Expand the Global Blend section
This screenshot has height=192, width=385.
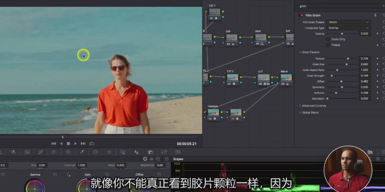(x=309, y=113)
